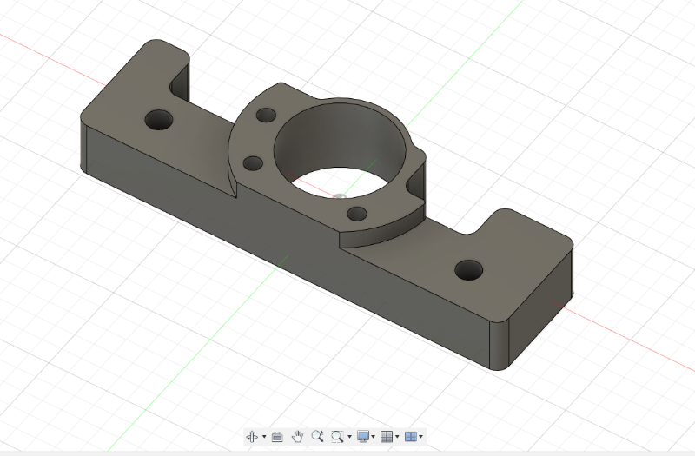
Task: Expand the Viewports dropdown arrow
Action: coord(421,437)
